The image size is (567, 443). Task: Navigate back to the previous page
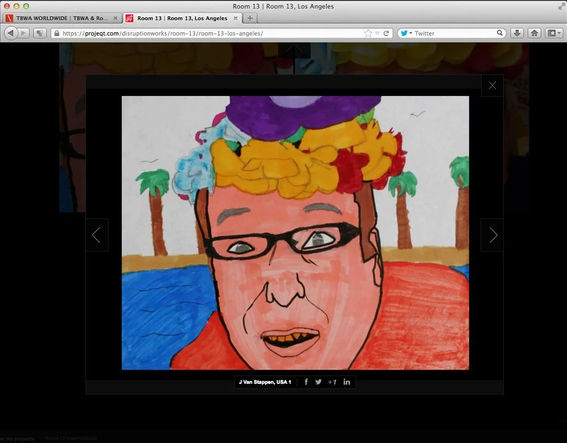[x=11, y=33]
